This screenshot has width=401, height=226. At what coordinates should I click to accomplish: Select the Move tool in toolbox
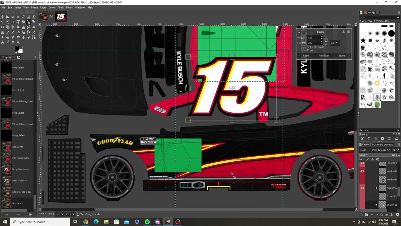[x=3, y=17]
